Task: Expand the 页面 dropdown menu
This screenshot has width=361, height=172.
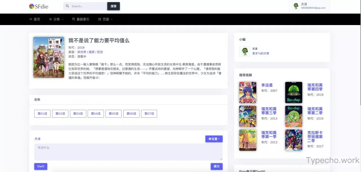Action: pyautogui.click(x=105, y=19)
